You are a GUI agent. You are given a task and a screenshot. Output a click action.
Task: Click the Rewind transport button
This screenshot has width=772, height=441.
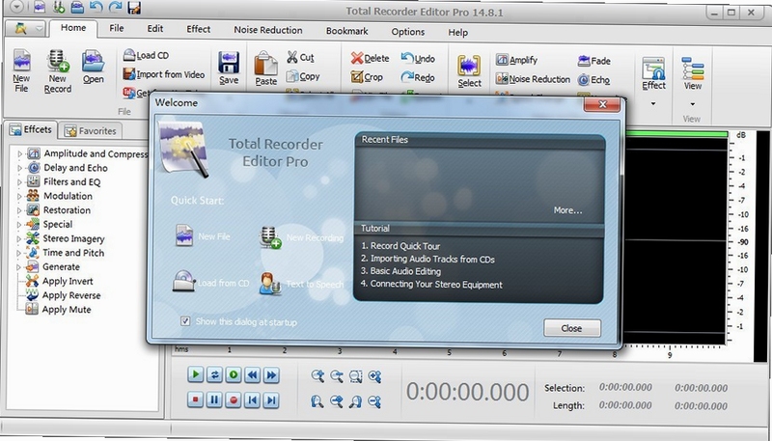click(x=252, y=375)
